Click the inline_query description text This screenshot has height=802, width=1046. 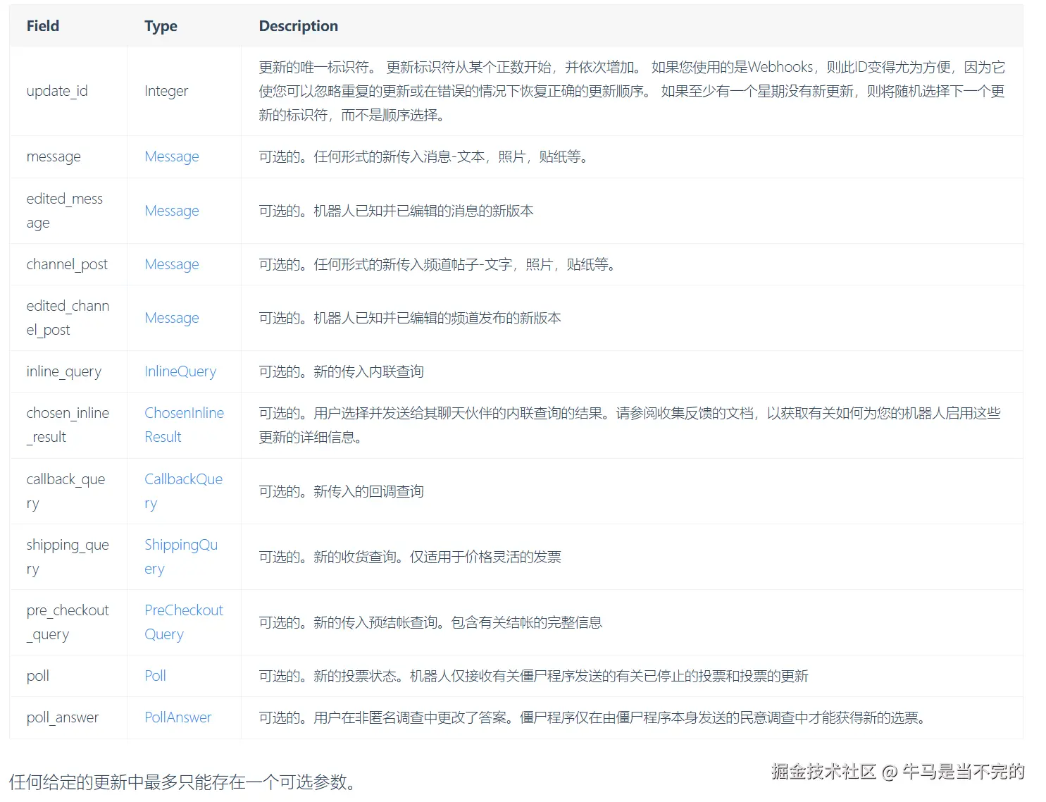(341, 371)
